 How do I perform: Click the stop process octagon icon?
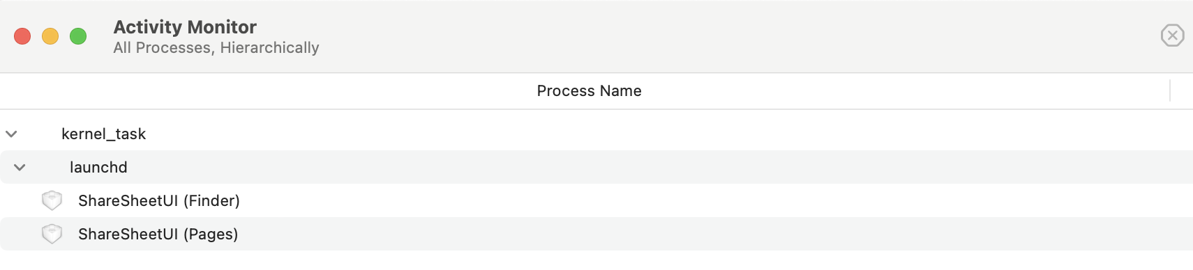pyautogui.click(x=1172, y=35)
